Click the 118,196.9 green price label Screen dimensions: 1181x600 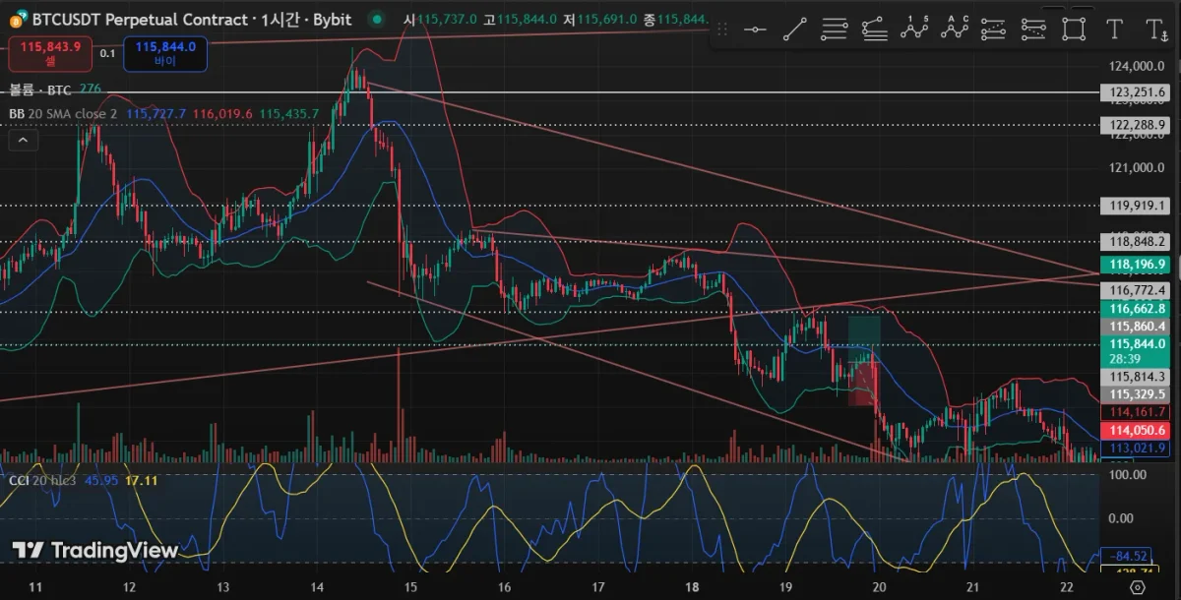pyautogui.click(x=1137, y=265)
